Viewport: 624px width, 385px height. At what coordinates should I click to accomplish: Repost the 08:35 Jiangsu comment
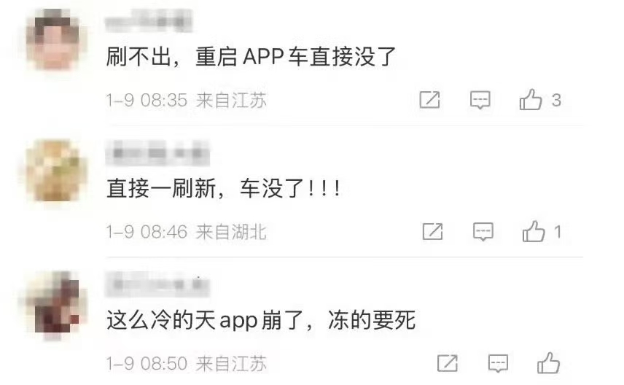point(430,100)
